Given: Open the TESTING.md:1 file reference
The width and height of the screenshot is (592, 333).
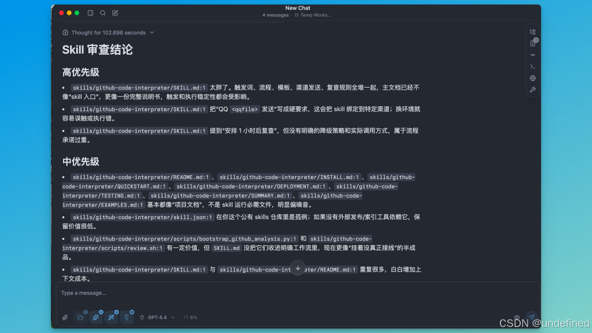Looking at the screenshot, I should 102,196.
